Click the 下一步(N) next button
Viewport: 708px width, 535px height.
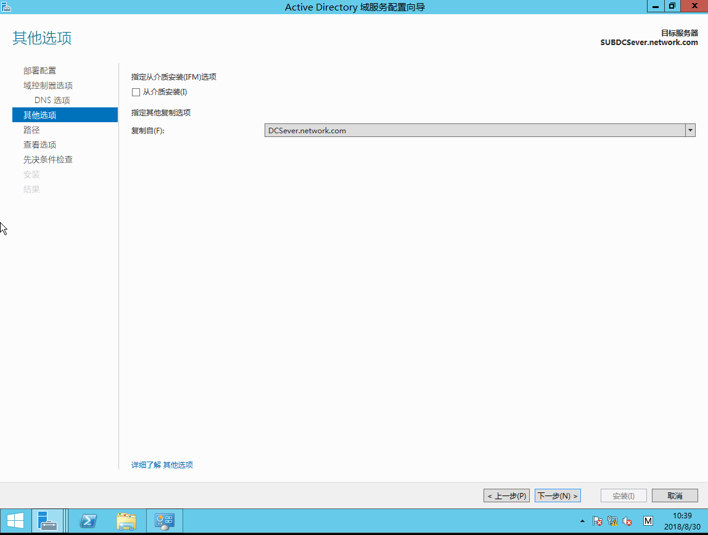click(x=558, y=496)
